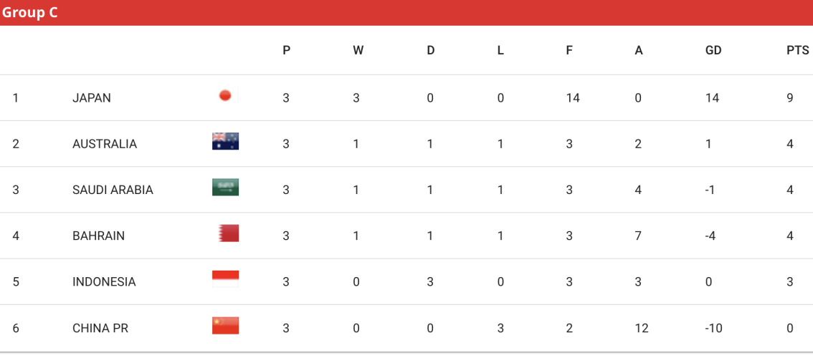Click Japan's 14 goals-for value

pos(573,98)
